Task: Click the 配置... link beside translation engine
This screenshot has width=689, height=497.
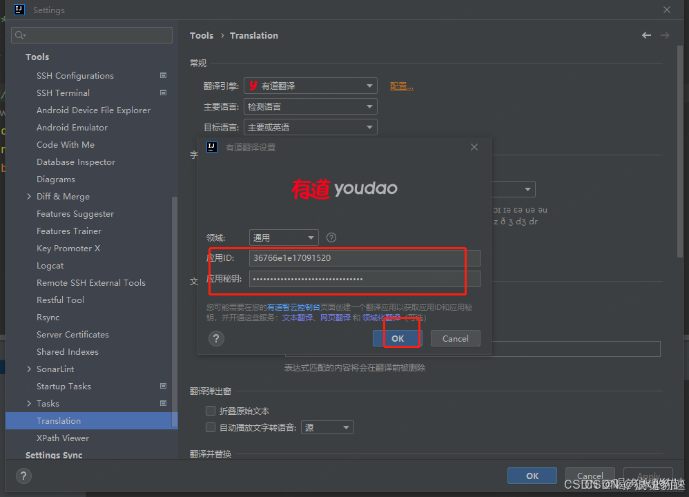Action: [402, 86]
